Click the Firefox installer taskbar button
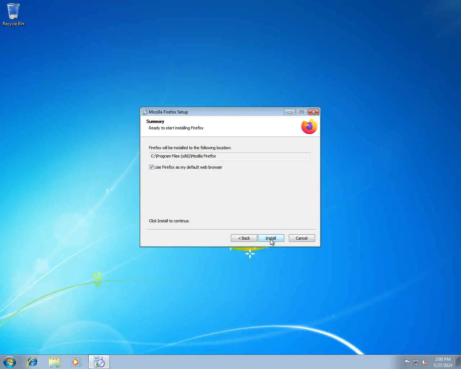The image size is (461, 369). (x=99, y=362)
